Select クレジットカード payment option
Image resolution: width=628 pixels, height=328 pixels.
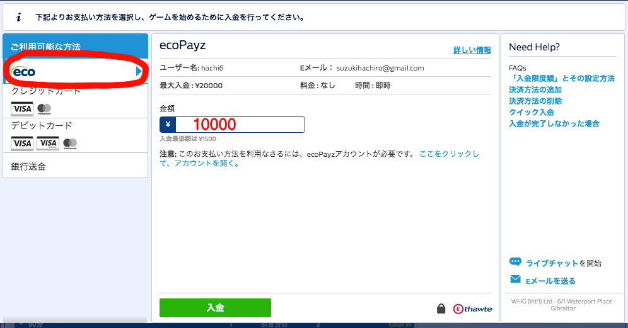[x=46, y=91]
